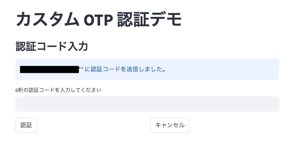Screen dimensions: 302x154
Task: Submit the code using the 認証 button
Action: [26, 125]
